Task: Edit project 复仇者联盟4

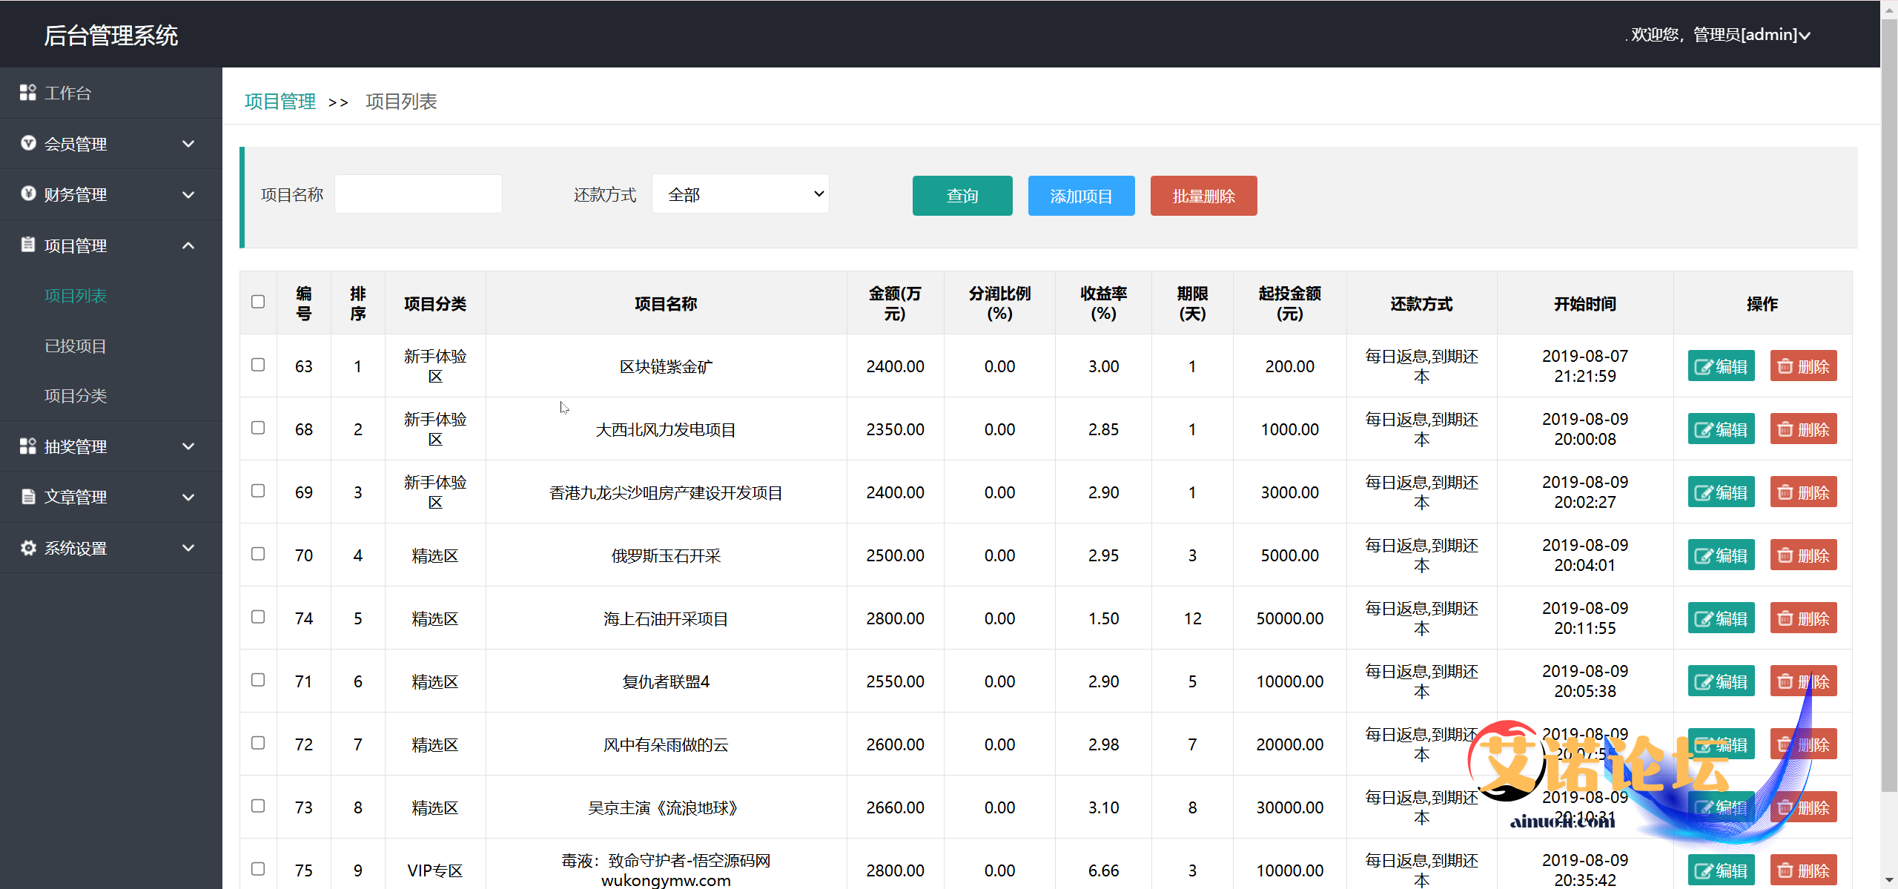Action: click(x=1721, y=681)
